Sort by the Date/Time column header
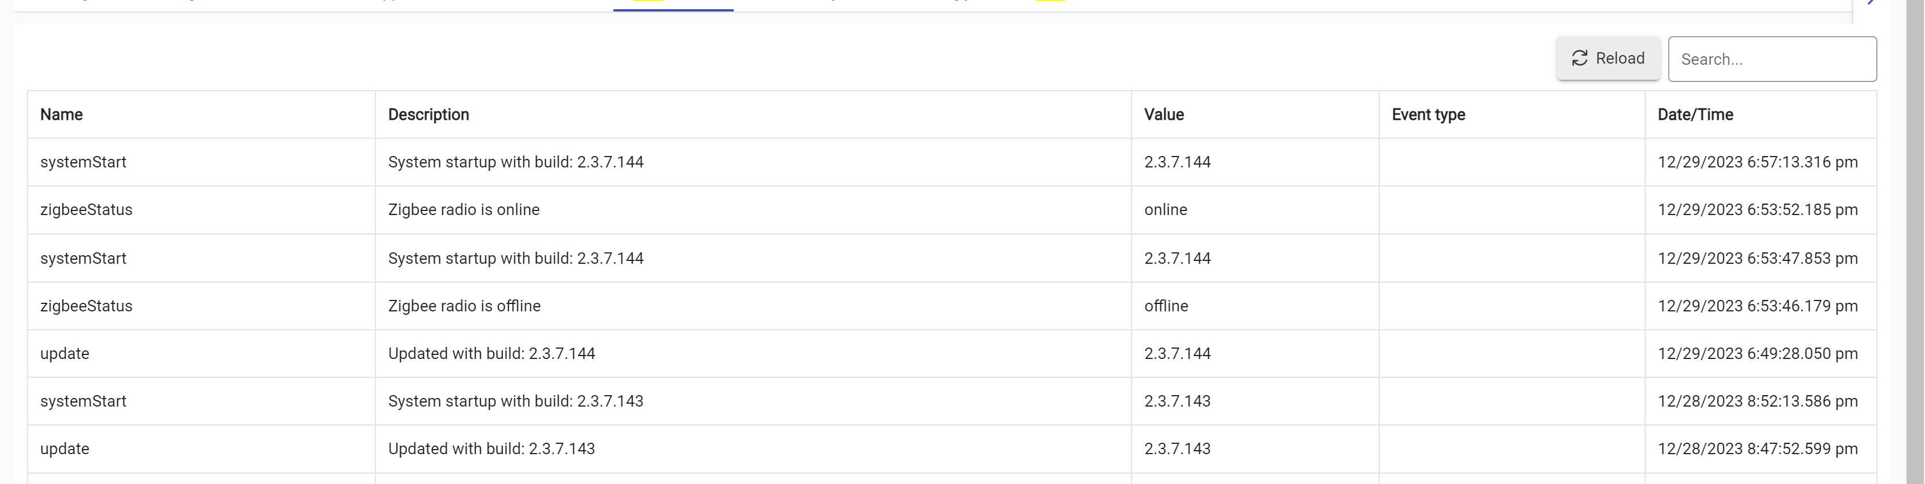The width and height of the screenshot is (1925, 484). coord(1695,115)
